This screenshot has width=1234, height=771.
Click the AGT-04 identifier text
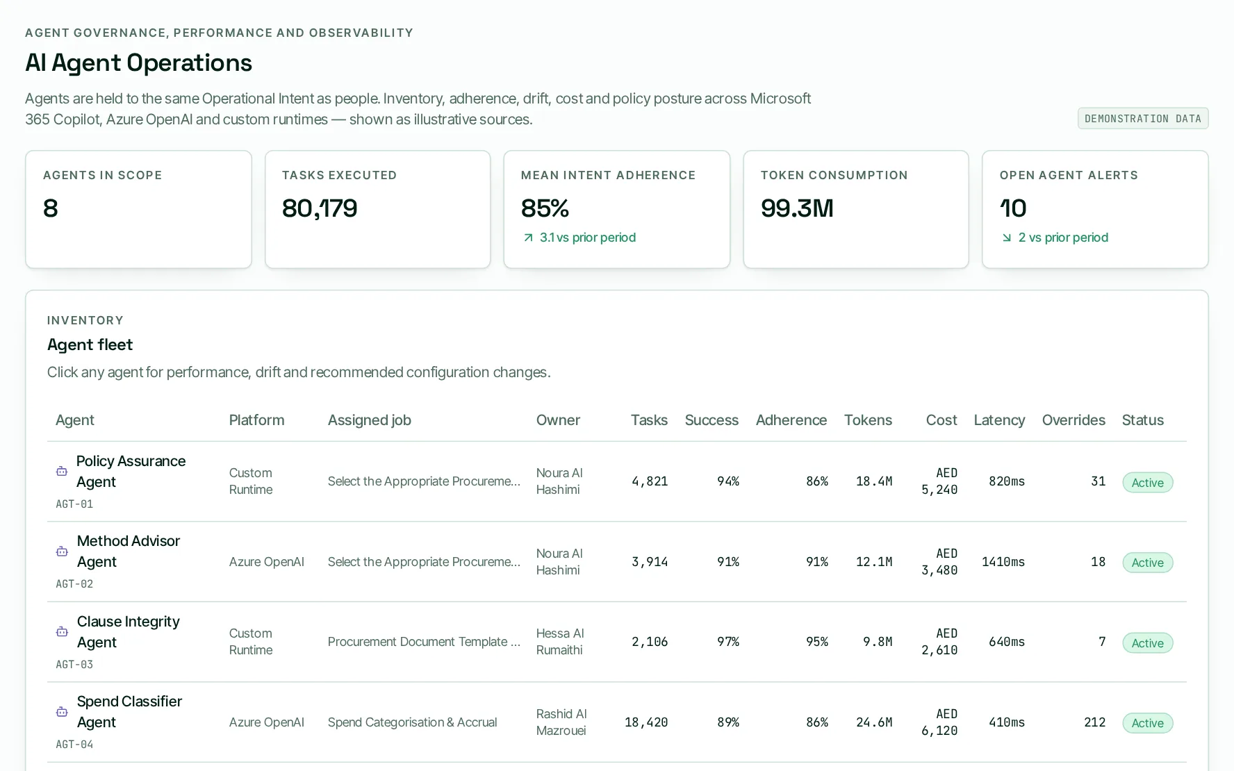[x=74, y=745]
